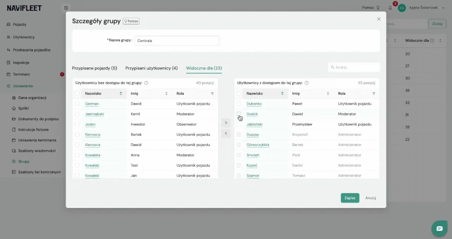Click the Nazwa grupy input field
The image size is (452, 239).
click(x=177, y=41)
